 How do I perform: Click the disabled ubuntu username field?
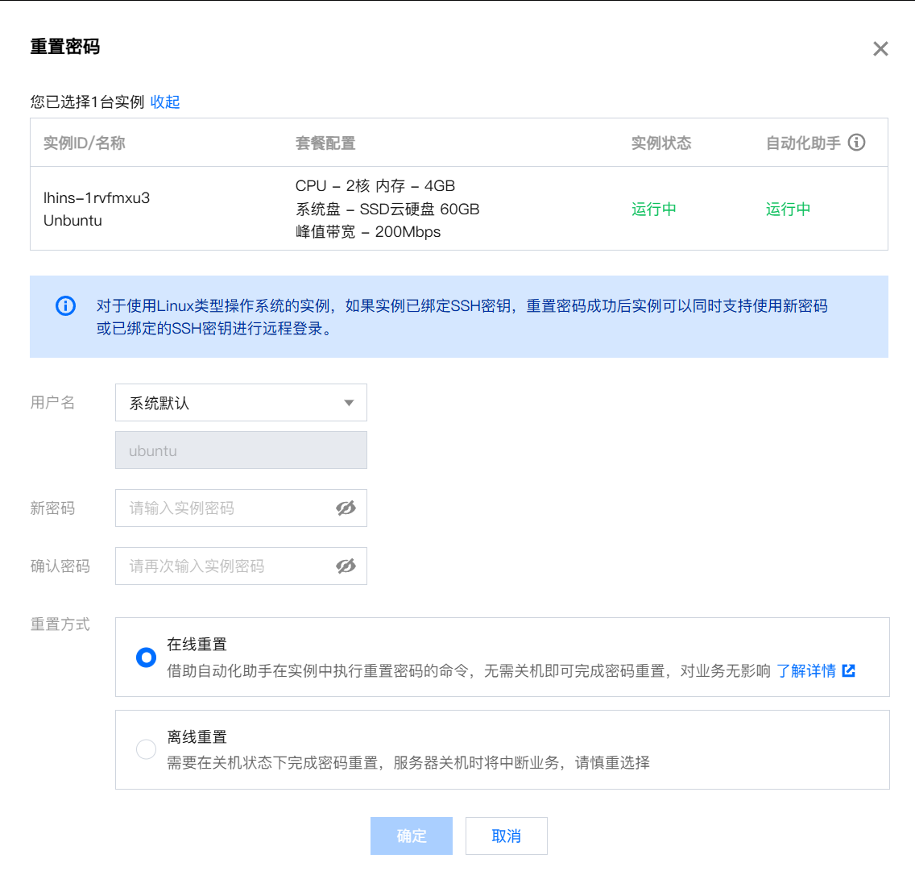[241, 450]
